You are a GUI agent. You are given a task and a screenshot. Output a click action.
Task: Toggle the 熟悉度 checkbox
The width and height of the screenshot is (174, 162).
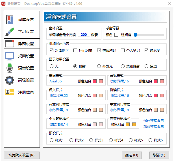pos(147,51)
